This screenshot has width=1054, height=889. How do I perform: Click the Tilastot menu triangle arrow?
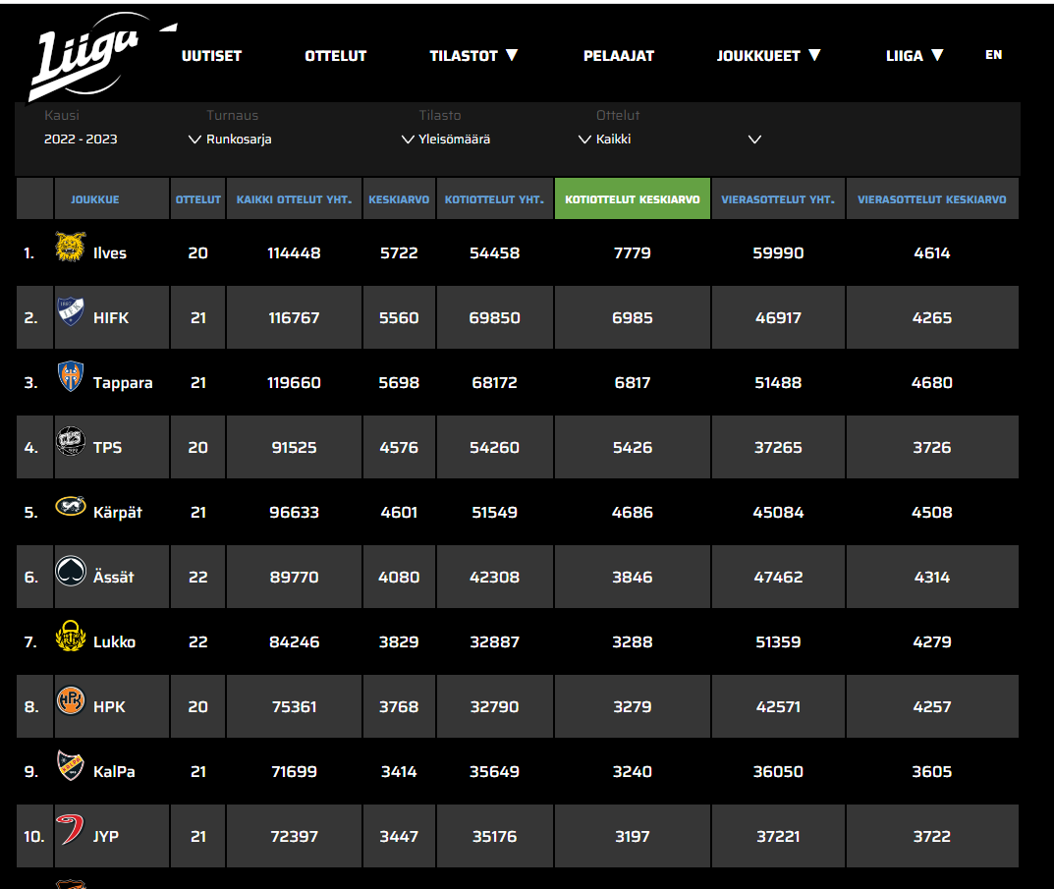click(x=512, y=55)
